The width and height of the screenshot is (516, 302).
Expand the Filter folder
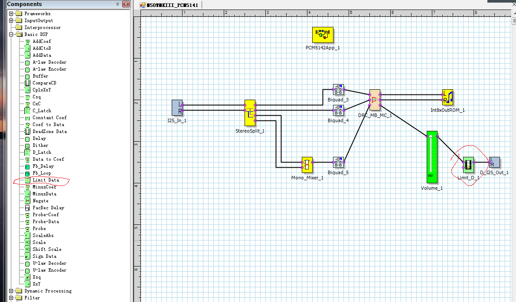(x=11, y=298)
